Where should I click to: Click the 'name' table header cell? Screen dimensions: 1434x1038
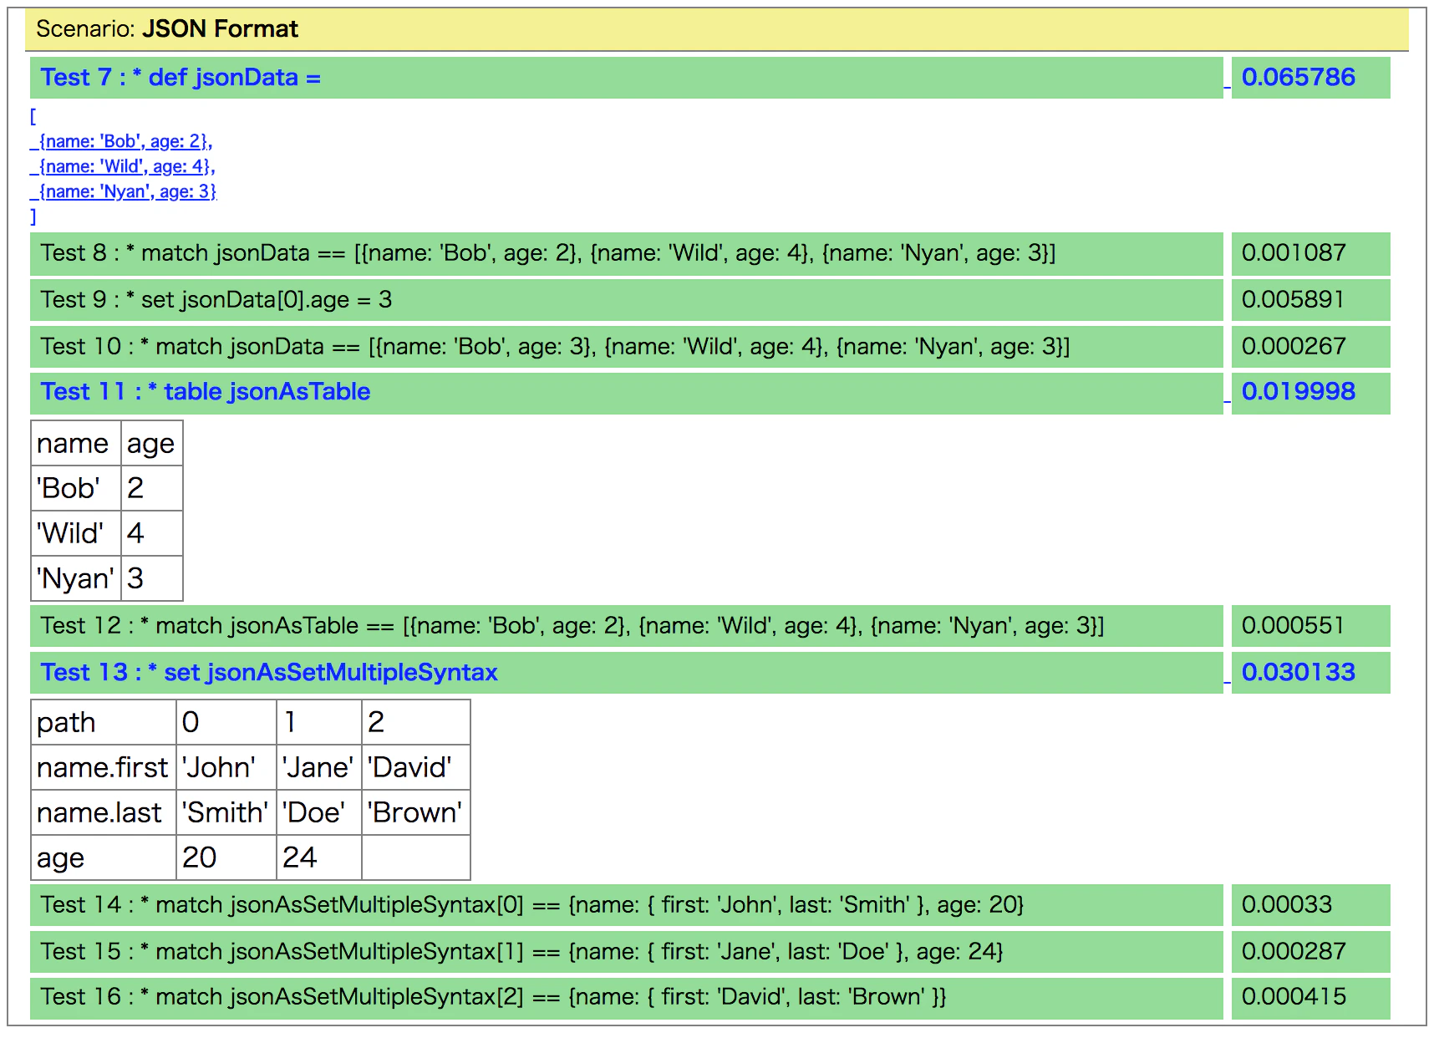point(76,444)
